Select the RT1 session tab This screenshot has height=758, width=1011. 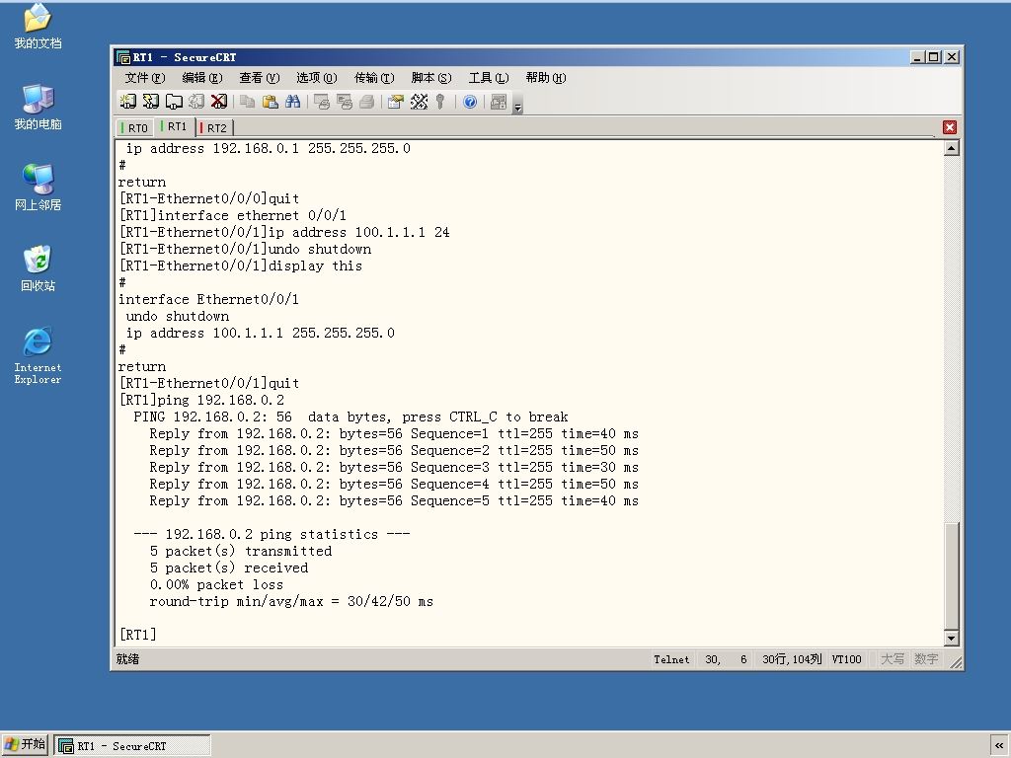pos(175,126)
